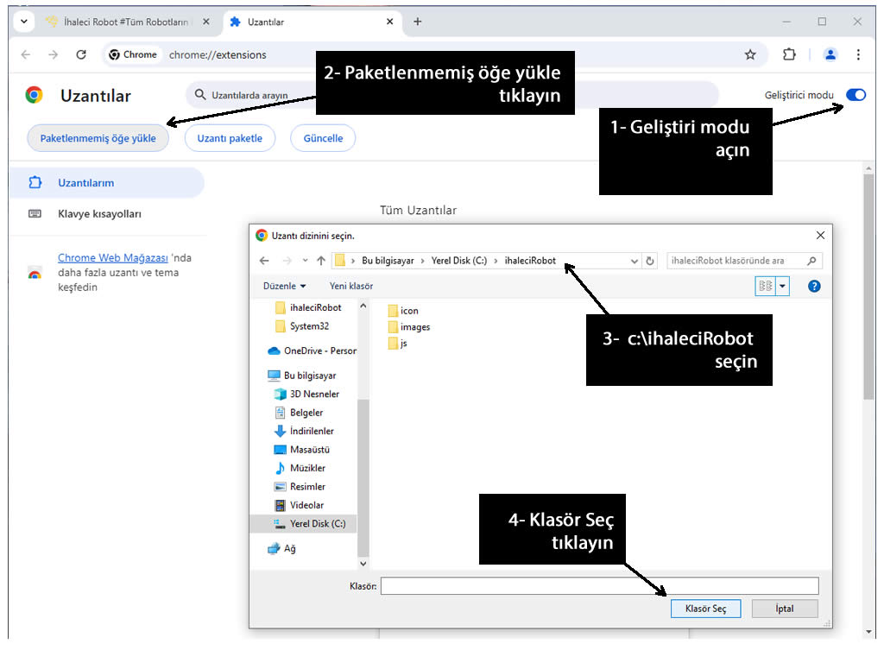The image size is (884, 663).
Task: Change the view with the view icon
Action: (x=766, y=286)
